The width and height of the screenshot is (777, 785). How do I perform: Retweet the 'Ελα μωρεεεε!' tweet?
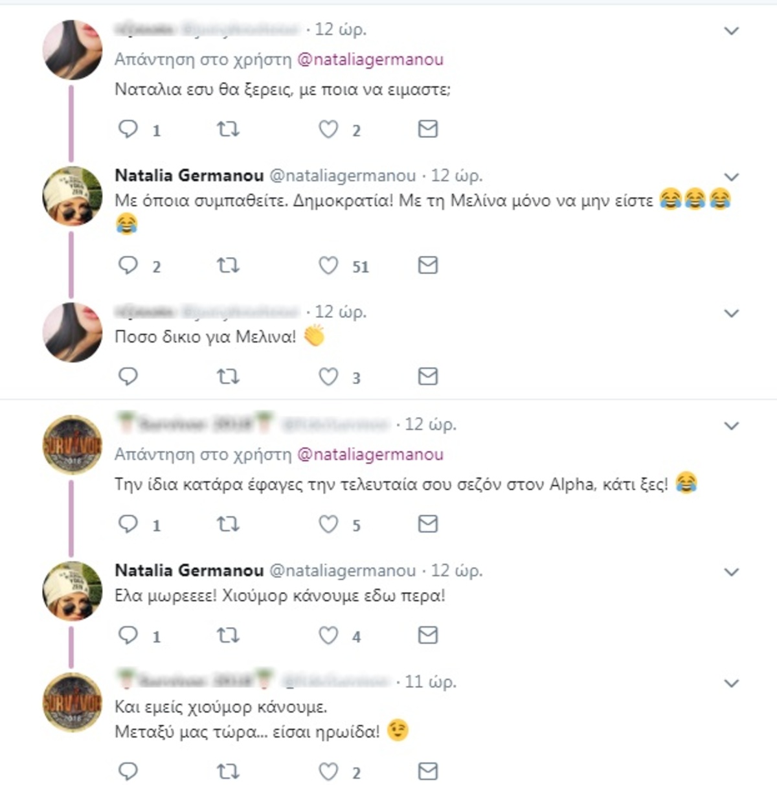click(x=227, y=635)
